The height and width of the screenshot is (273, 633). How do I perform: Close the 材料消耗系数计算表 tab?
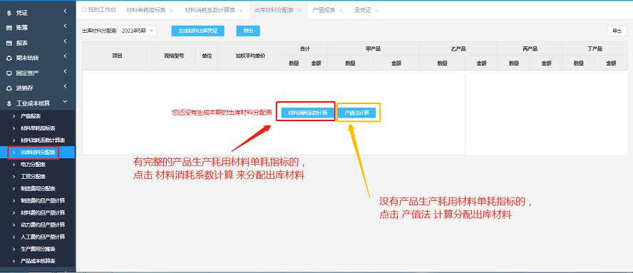[x=241, y=10]
